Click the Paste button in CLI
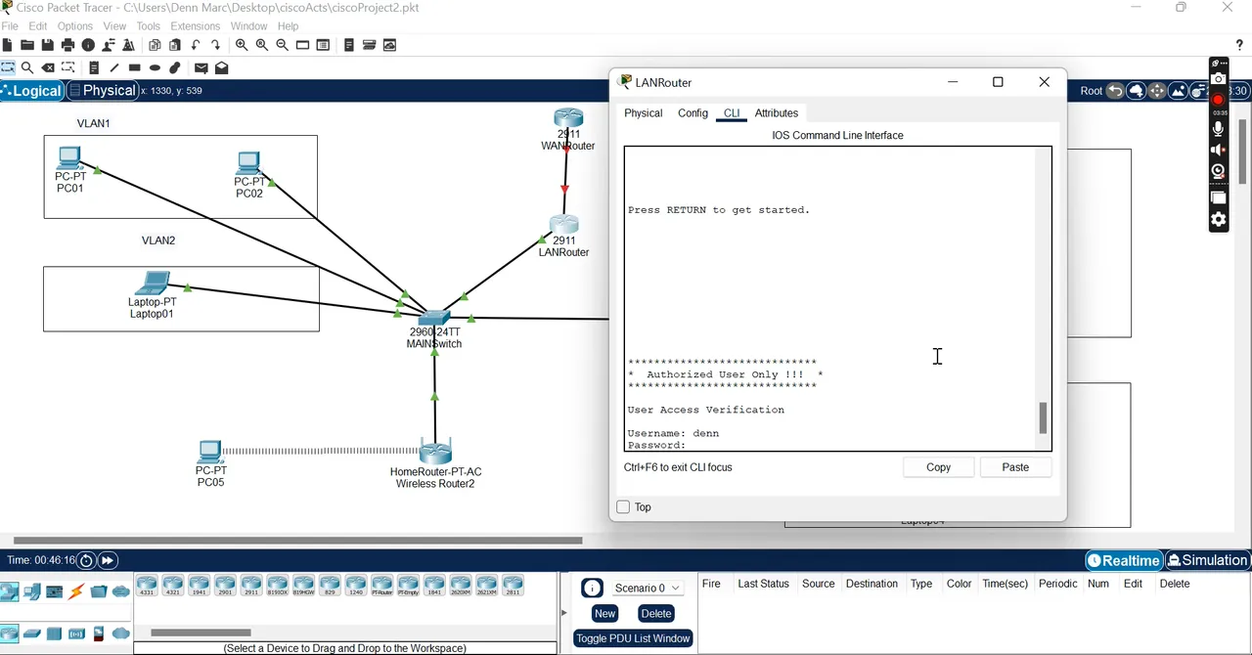Image resolution: width=1252 pixels, height=655 pixels. coord(1015,467)
